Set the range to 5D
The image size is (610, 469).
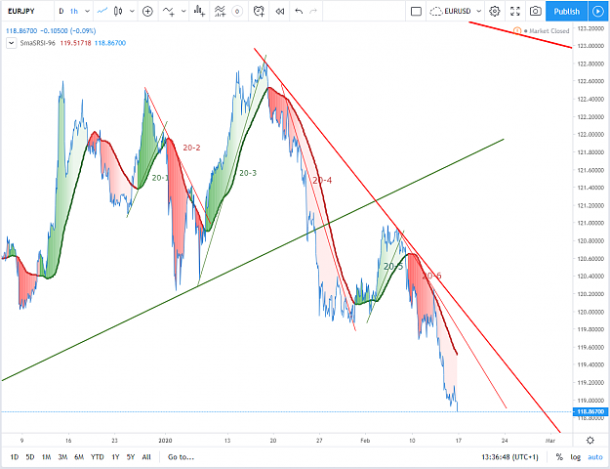(x=30, y=457)
